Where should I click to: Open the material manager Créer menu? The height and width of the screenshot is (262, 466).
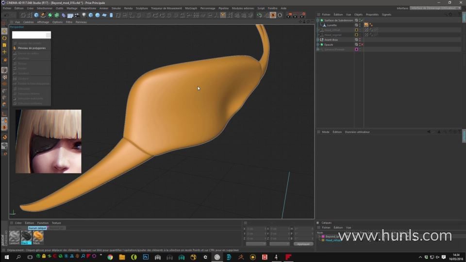point(18,223)
